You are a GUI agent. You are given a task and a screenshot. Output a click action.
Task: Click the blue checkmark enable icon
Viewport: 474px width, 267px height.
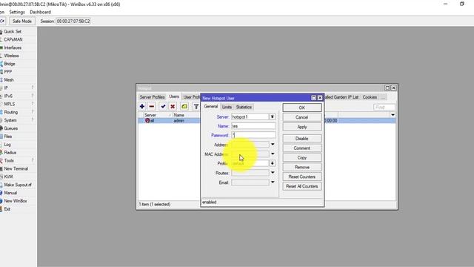click(163, 106)
